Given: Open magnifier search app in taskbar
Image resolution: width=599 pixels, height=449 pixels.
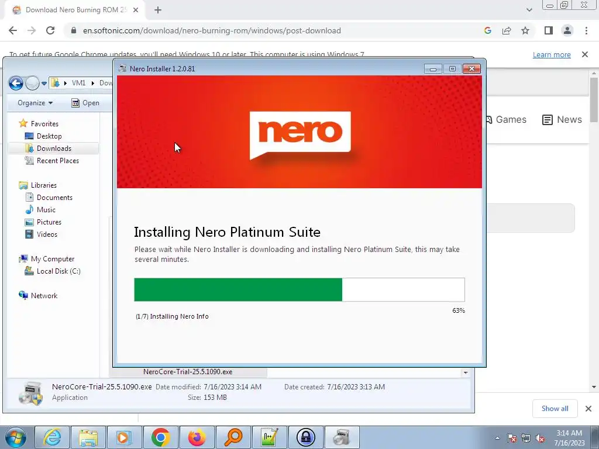Looking at the screenshot, I should coord(233,437).
